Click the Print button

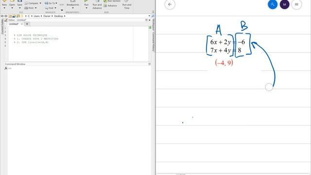[29, 8]
